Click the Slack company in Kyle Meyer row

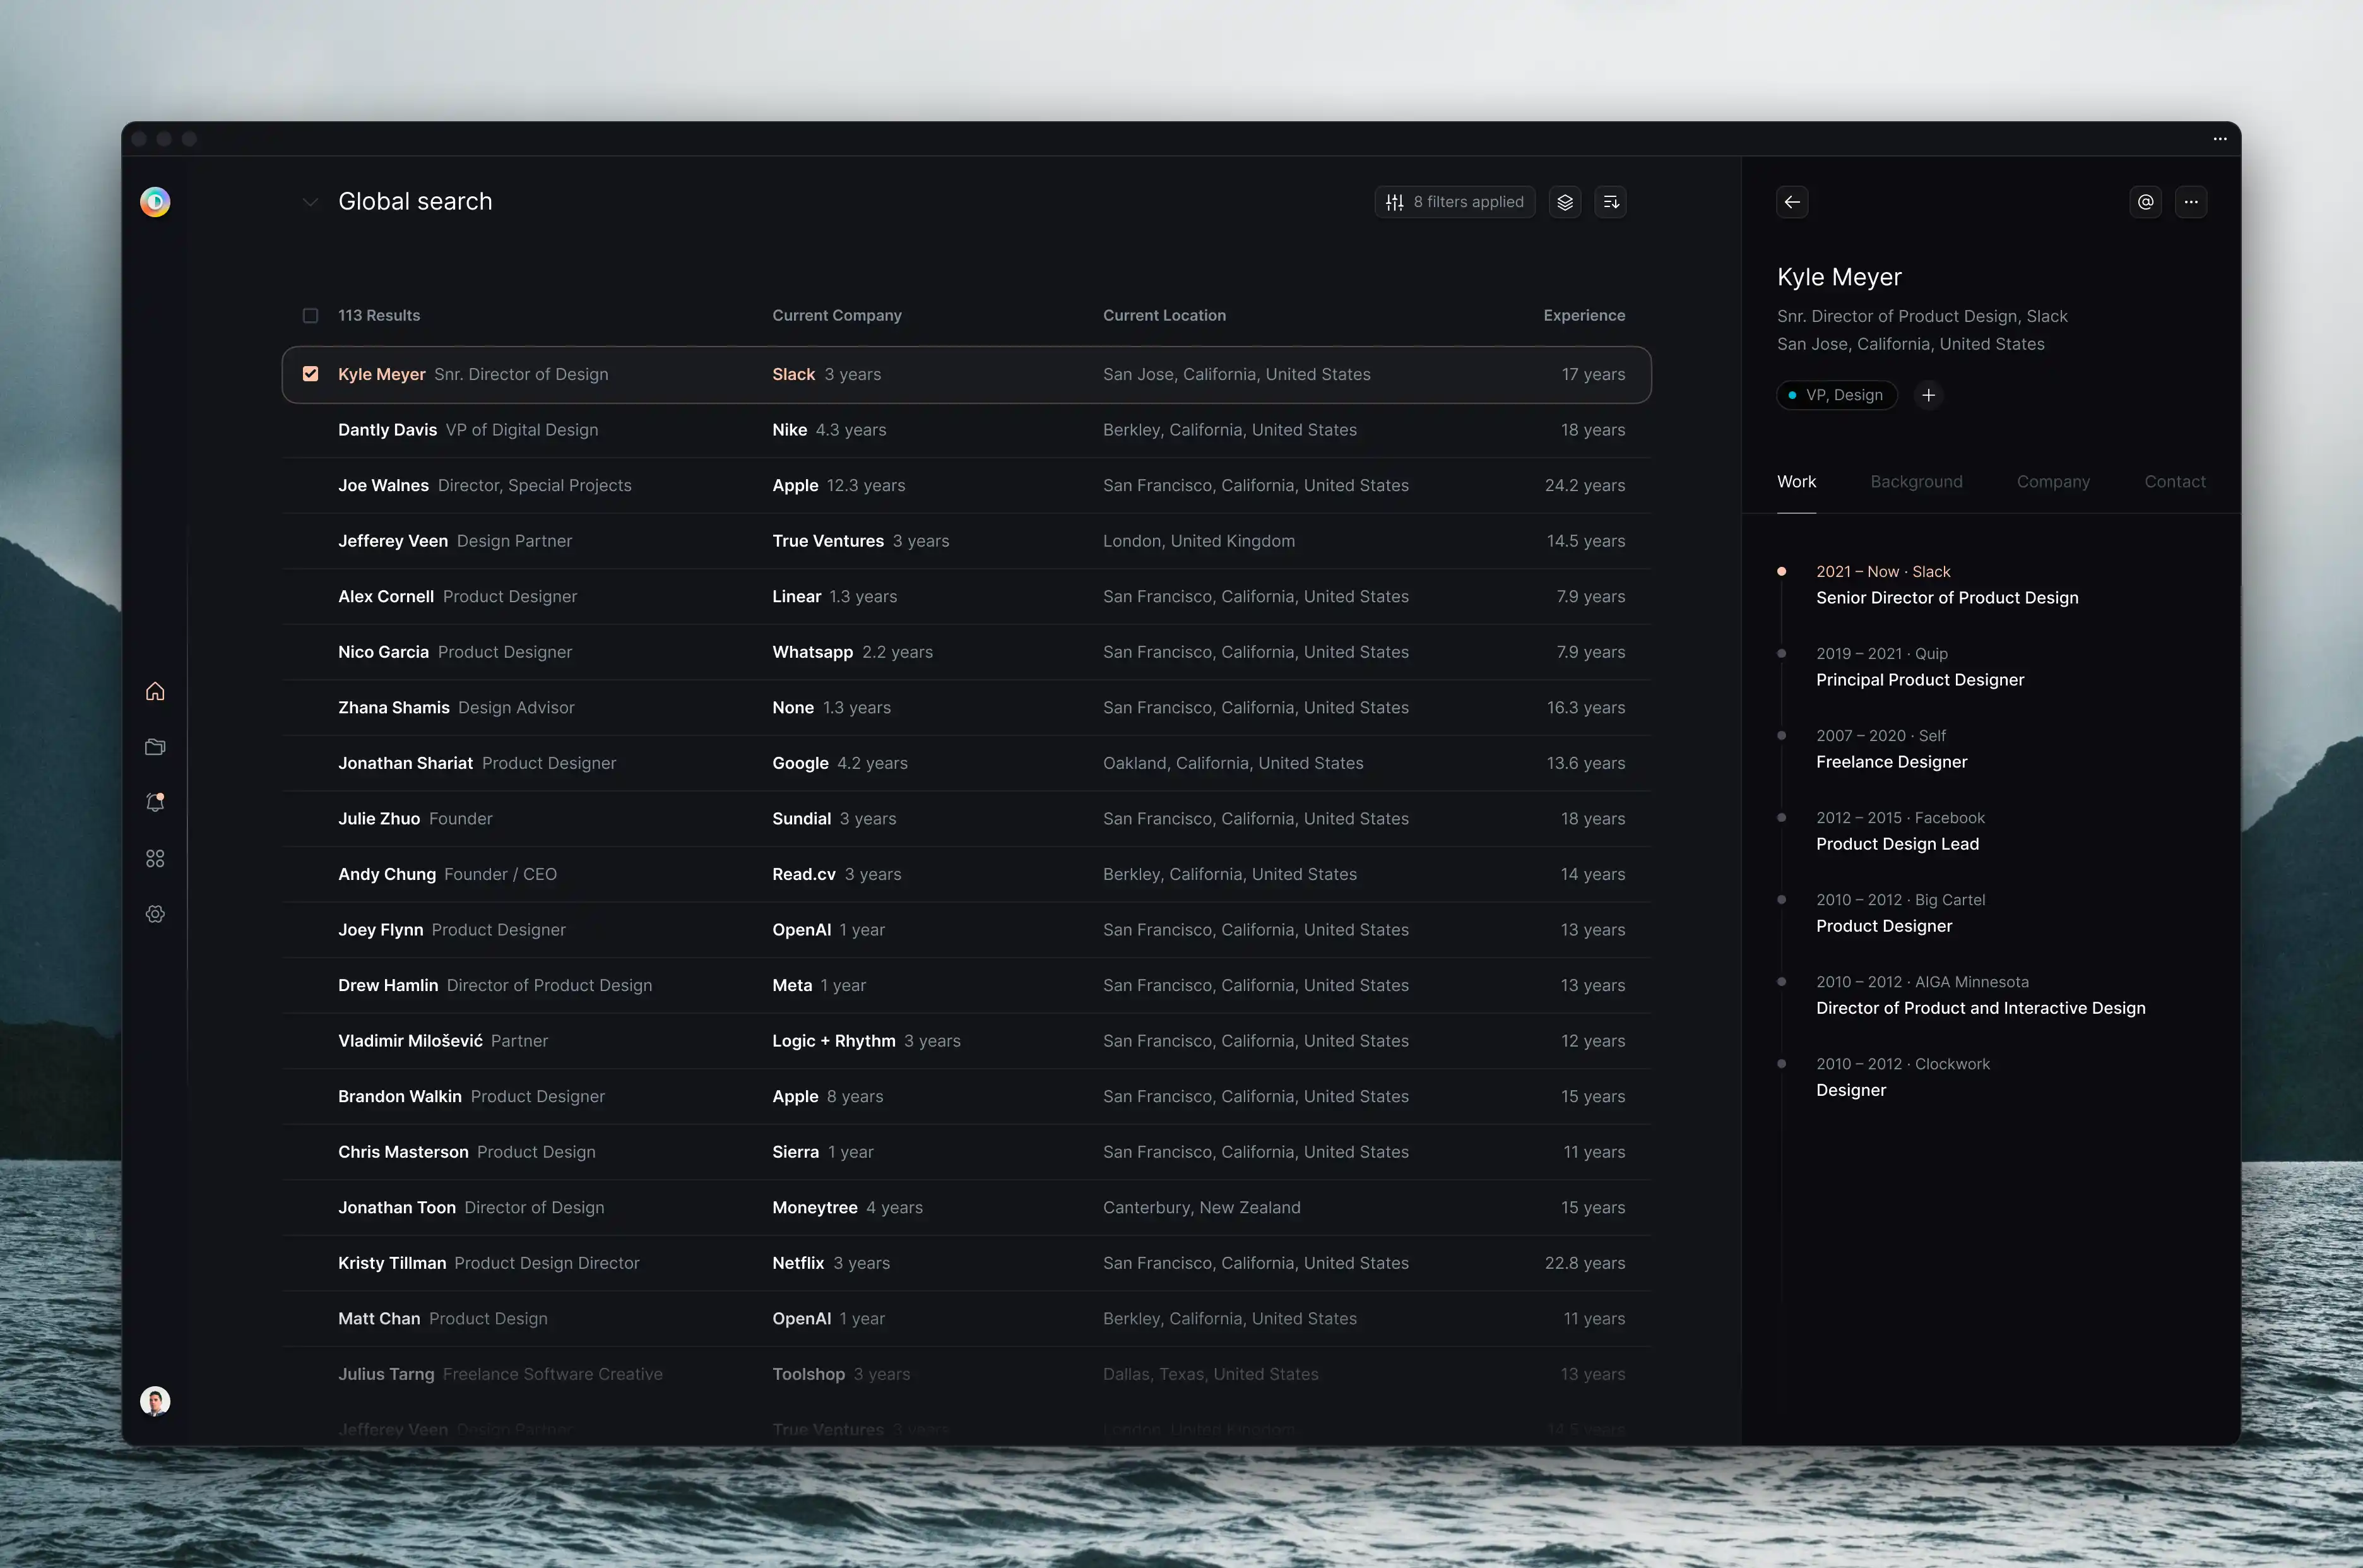tap(794, 374)
